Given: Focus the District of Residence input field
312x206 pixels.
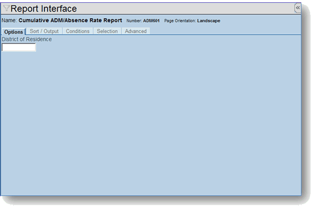Looking at the screenshot, I should (x=19, y=47).
